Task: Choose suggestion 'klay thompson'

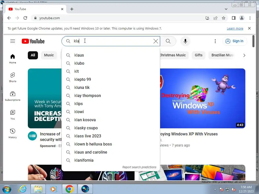Action: pyautogui.click(x=111, y=95)
